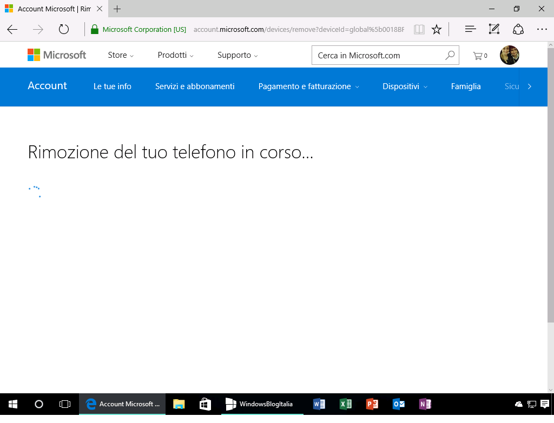The width and height of the screenshot is (554, 423).
Task: Close the Account Microsoft tab
Action: [100, 9]
